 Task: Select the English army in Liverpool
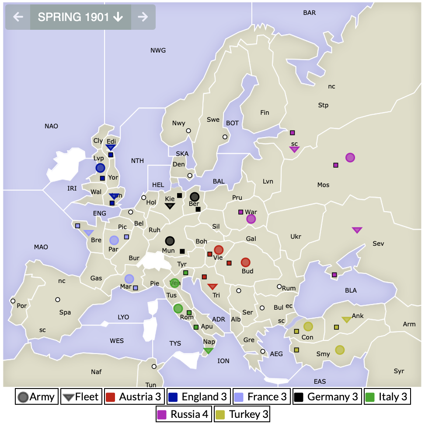coord(100,168)
